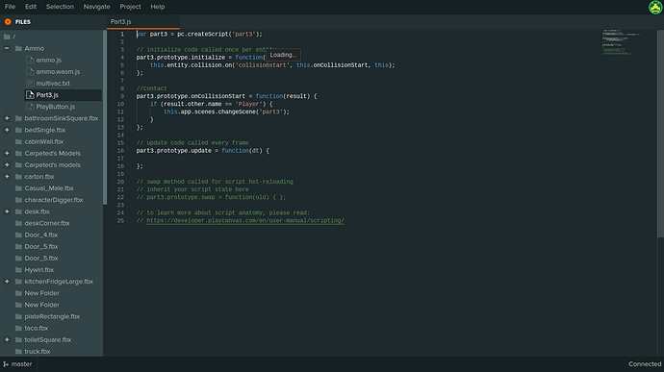664x372 pixels.
Task: Select plateRectangle.fbx folder icon
Action: pos(18,316)
